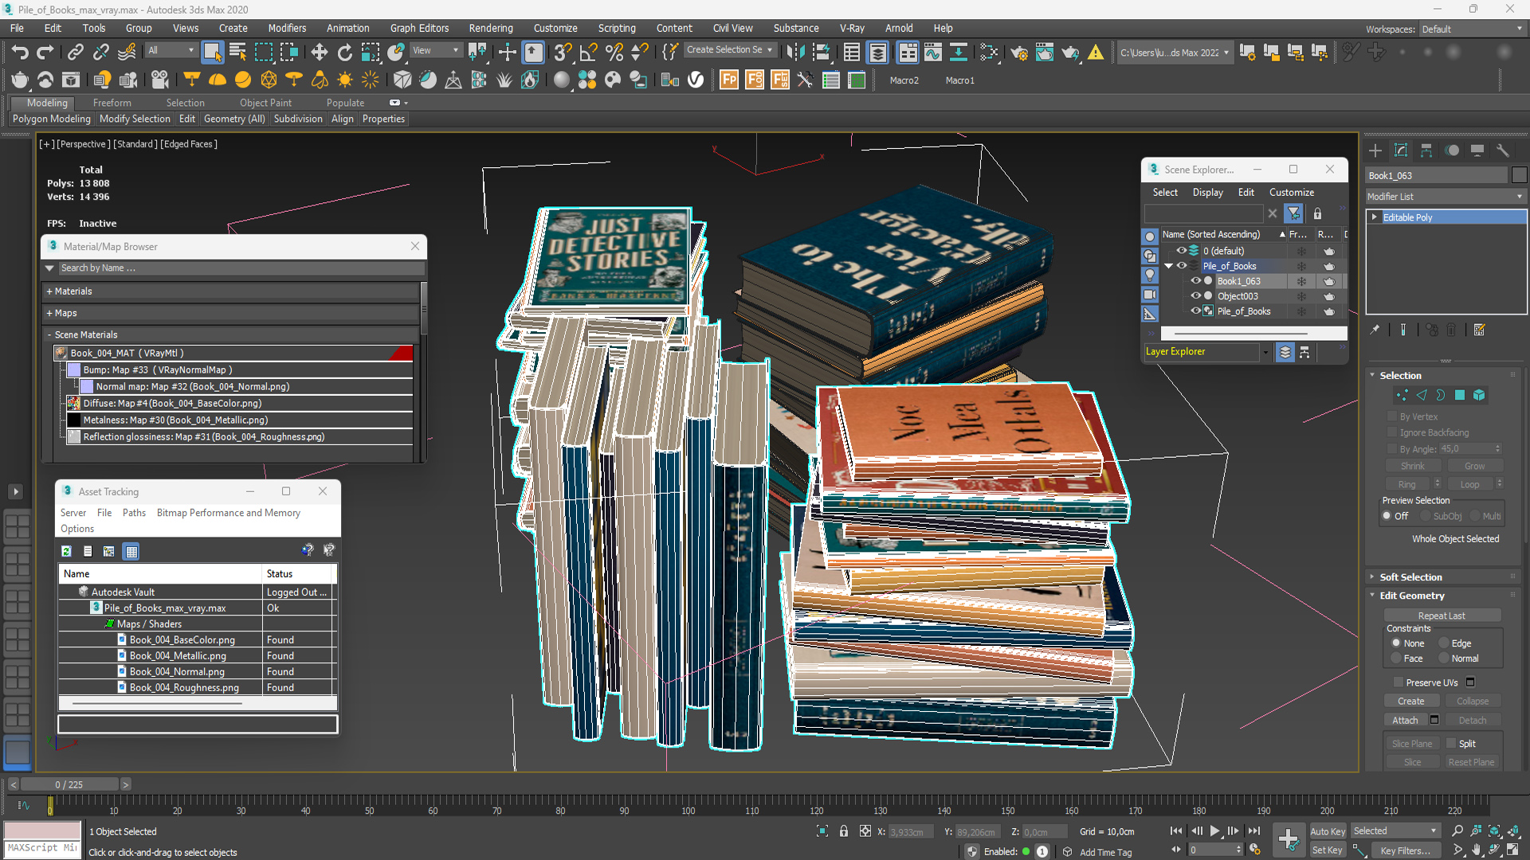The width and height of the screenshot is (1530, 860).
Task: Select the Move tool in toolbar
Action: coord(319,53)
